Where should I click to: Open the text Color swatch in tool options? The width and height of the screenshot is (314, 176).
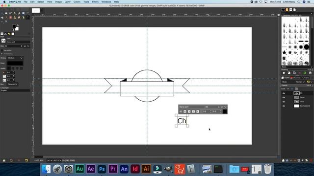[15, 63]
